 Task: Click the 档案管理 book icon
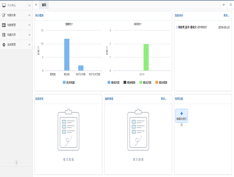coord(4,25)
